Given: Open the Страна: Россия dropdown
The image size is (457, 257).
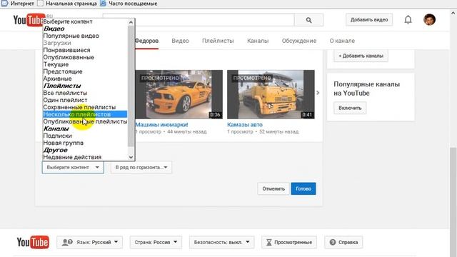Looking at the screenshot, I should tap(156, 242).
